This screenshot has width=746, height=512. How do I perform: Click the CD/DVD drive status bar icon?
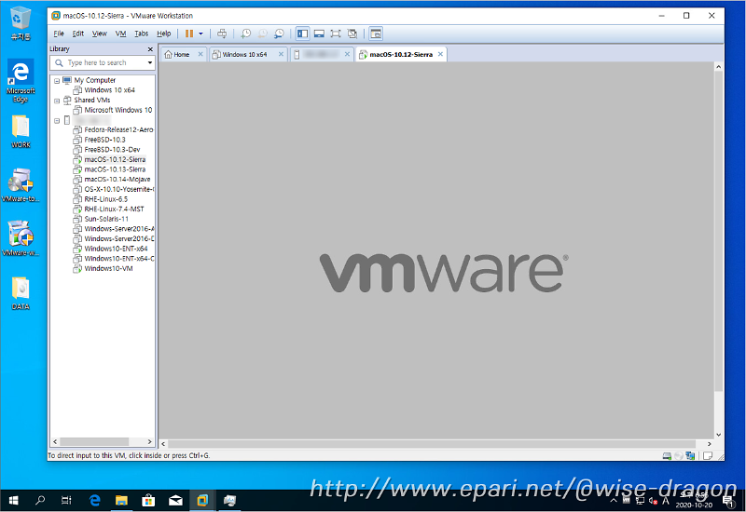point(679,456)
